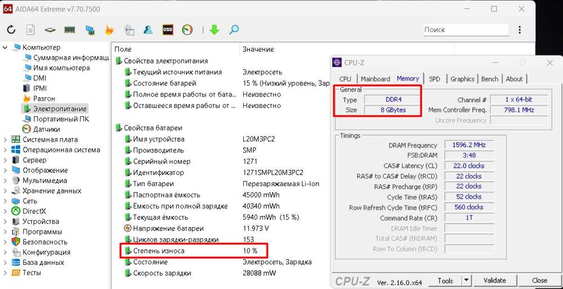563x289 pixels.
Task: Select Датчики in the tree
Action: coord(46,129)
